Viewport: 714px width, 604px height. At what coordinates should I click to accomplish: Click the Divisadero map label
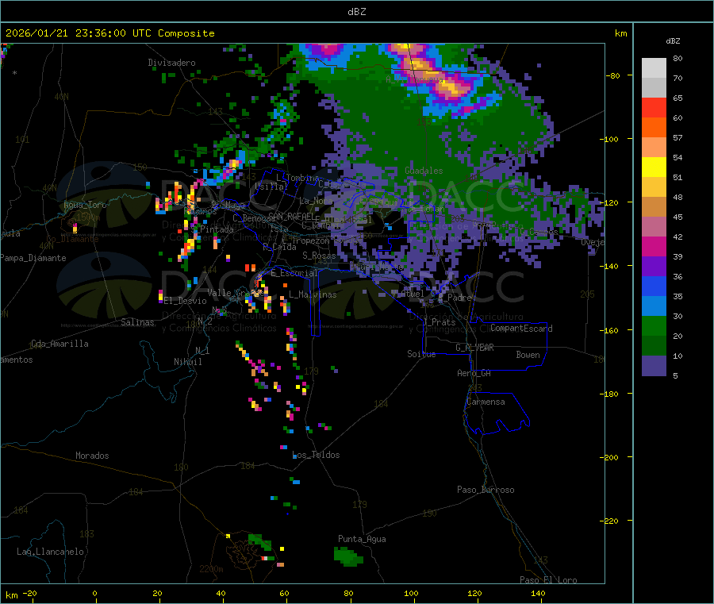171,63
